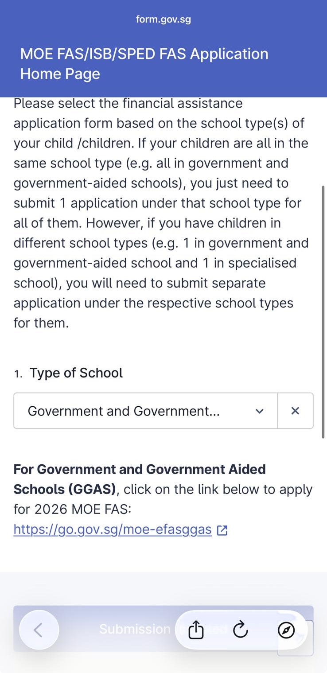Collapse the Government schools dropdown option
The width and height of the screenshot is (327, 673).
pyautogui.click(x=259, y=411)
